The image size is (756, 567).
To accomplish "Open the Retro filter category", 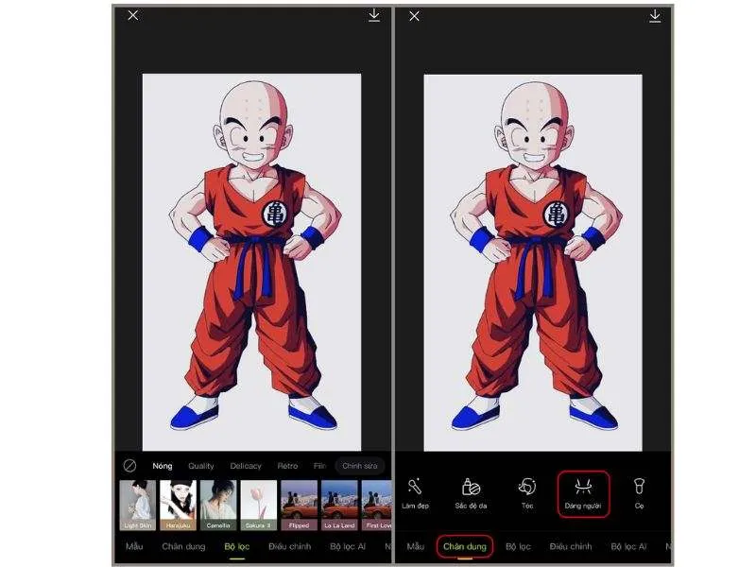I will pyautogui.click(x=287, y=466).
